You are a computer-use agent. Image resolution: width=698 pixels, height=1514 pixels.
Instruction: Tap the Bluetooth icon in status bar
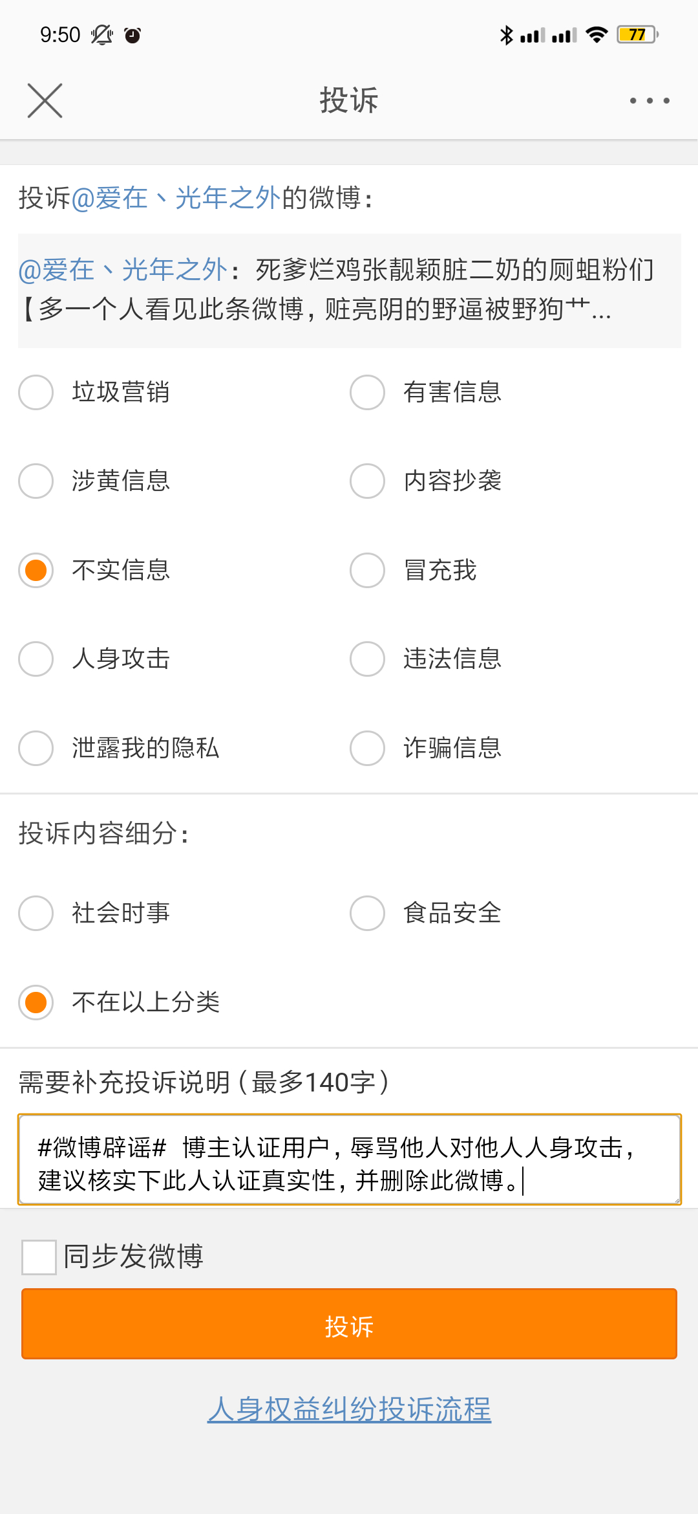click(x=506, y=35)
